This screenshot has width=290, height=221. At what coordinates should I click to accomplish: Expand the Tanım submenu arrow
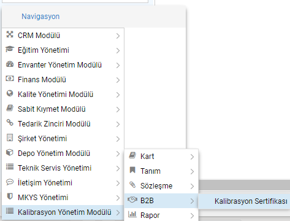click(x=192, y=172)
